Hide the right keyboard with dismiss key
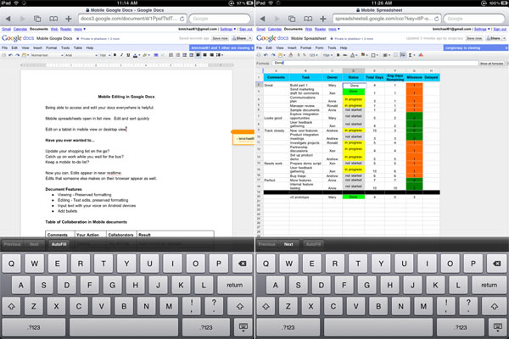Image resolution: width=509 pixels, height=339 pixels. [496, 326]
